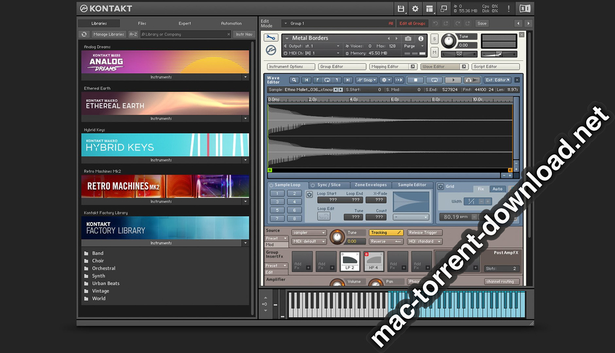Screen dimensions: 615x353
Task: Click the Wave Editor stop button
Action: 416,80
